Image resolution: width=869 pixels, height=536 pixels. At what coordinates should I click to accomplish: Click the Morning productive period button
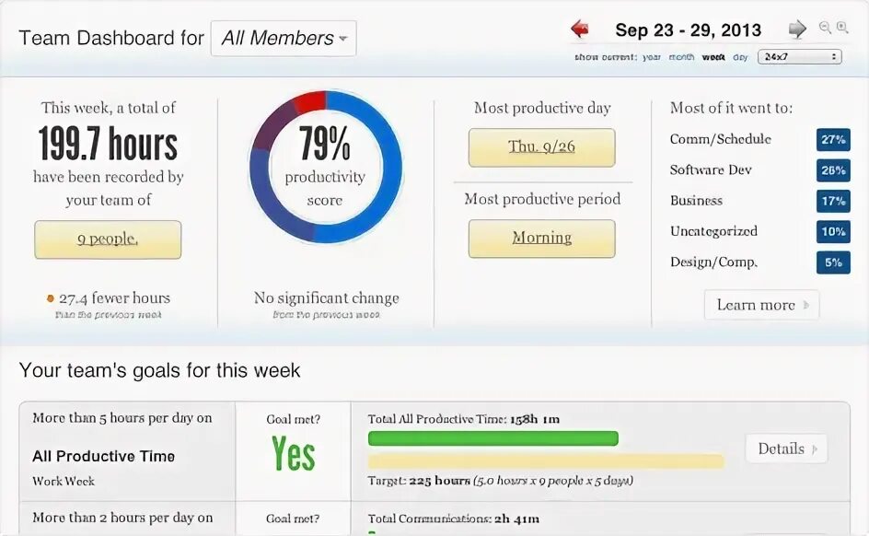coord(541,239)
